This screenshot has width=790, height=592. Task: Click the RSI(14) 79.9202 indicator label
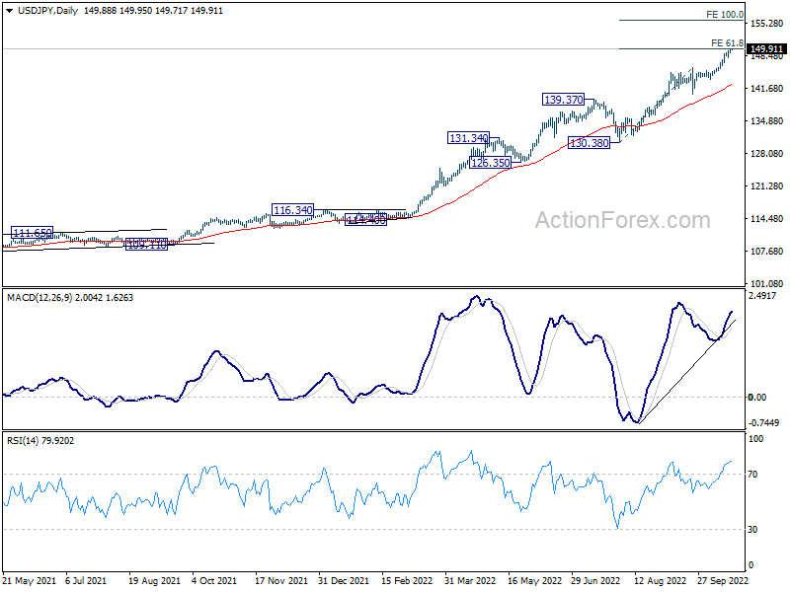point(40,441)
